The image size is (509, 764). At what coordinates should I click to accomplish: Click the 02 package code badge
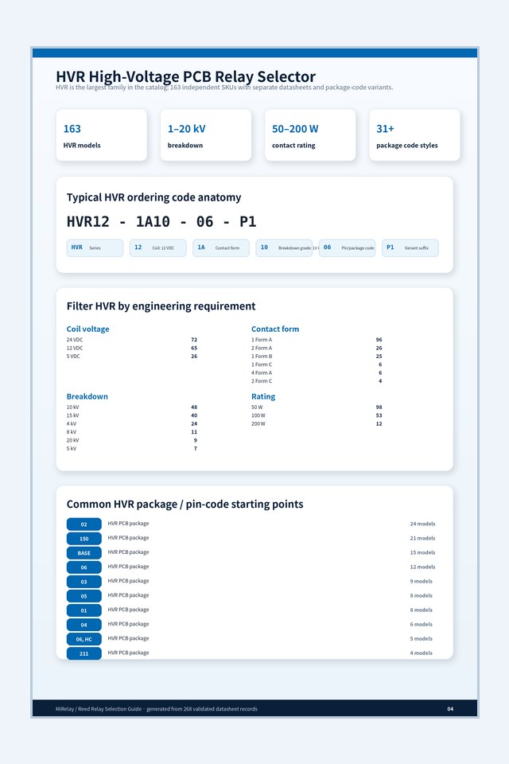(84, 524)
